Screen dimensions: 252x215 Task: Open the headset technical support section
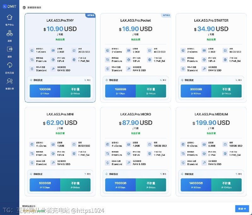coord(9,65)
